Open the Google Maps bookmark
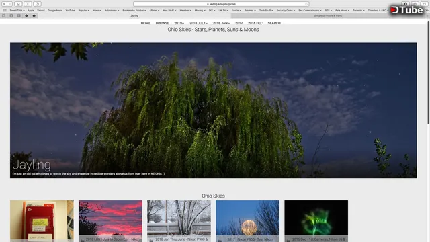Screen dimensions: 430x242 [55, 11]
